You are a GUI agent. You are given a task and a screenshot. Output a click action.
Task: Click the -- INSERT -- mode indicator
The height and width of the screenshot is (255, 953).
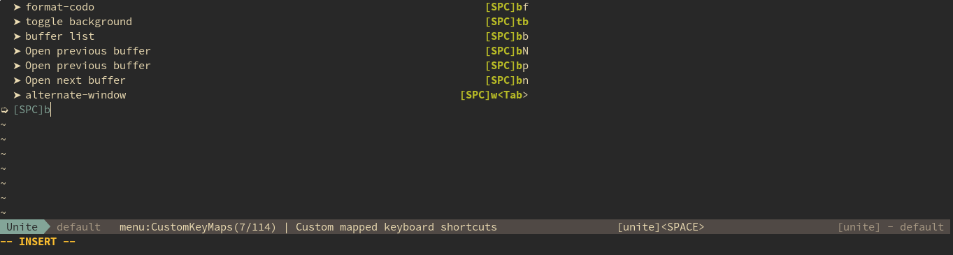coord(38,242)
